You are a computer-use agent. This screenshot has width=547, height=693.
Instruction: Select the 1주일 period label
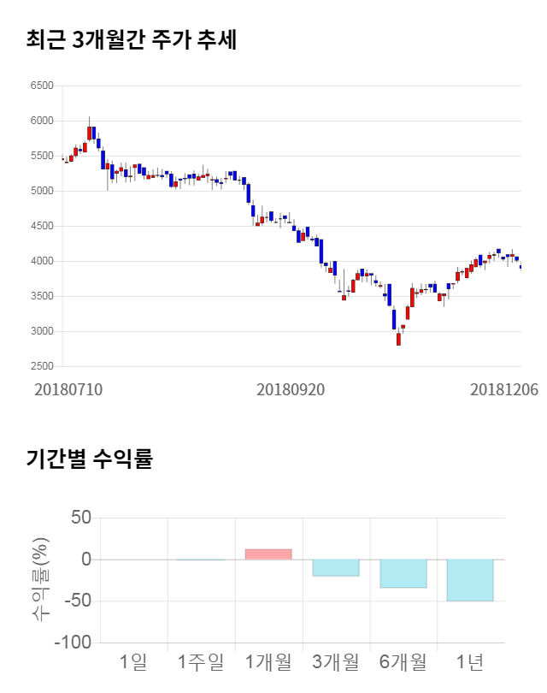pyautogui.click(x=201, y=661)
